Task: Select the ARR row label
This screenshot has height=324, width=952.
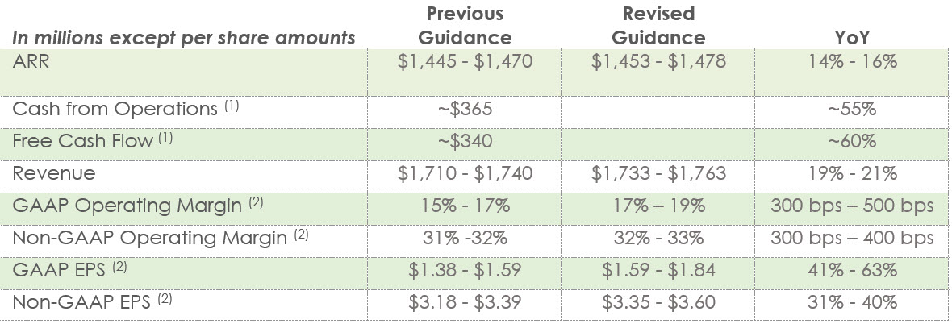Action: pos(31,62)
